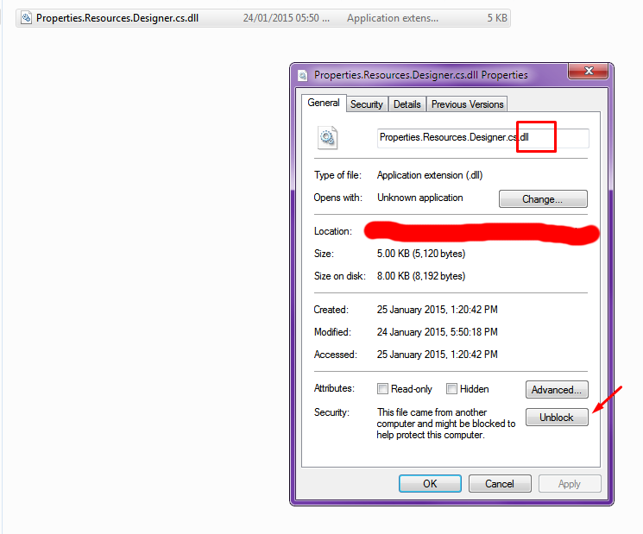Switch to the Previous Versions tab
The width and height of the screenshot is (643, 534).
tap(467, 104)
